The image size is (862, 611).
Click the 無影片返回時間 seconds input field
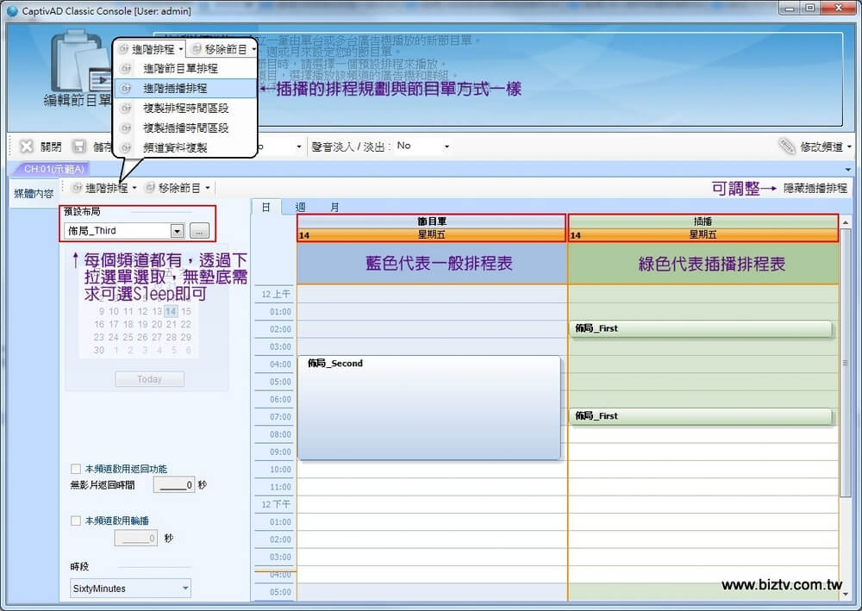coord(174,485)
